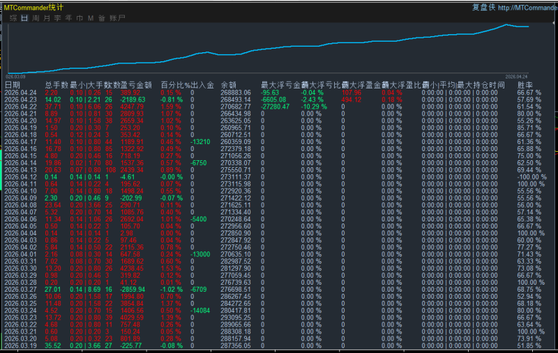Image resolution: width=558 pixels, height=353 pixels.
Task: Click the M tab
Action: 91,17
